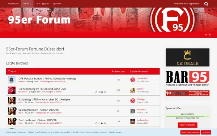Click the Thema column header

[12, 71]
